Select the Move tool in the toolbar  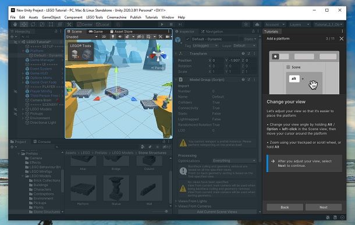tap(24, 24)
